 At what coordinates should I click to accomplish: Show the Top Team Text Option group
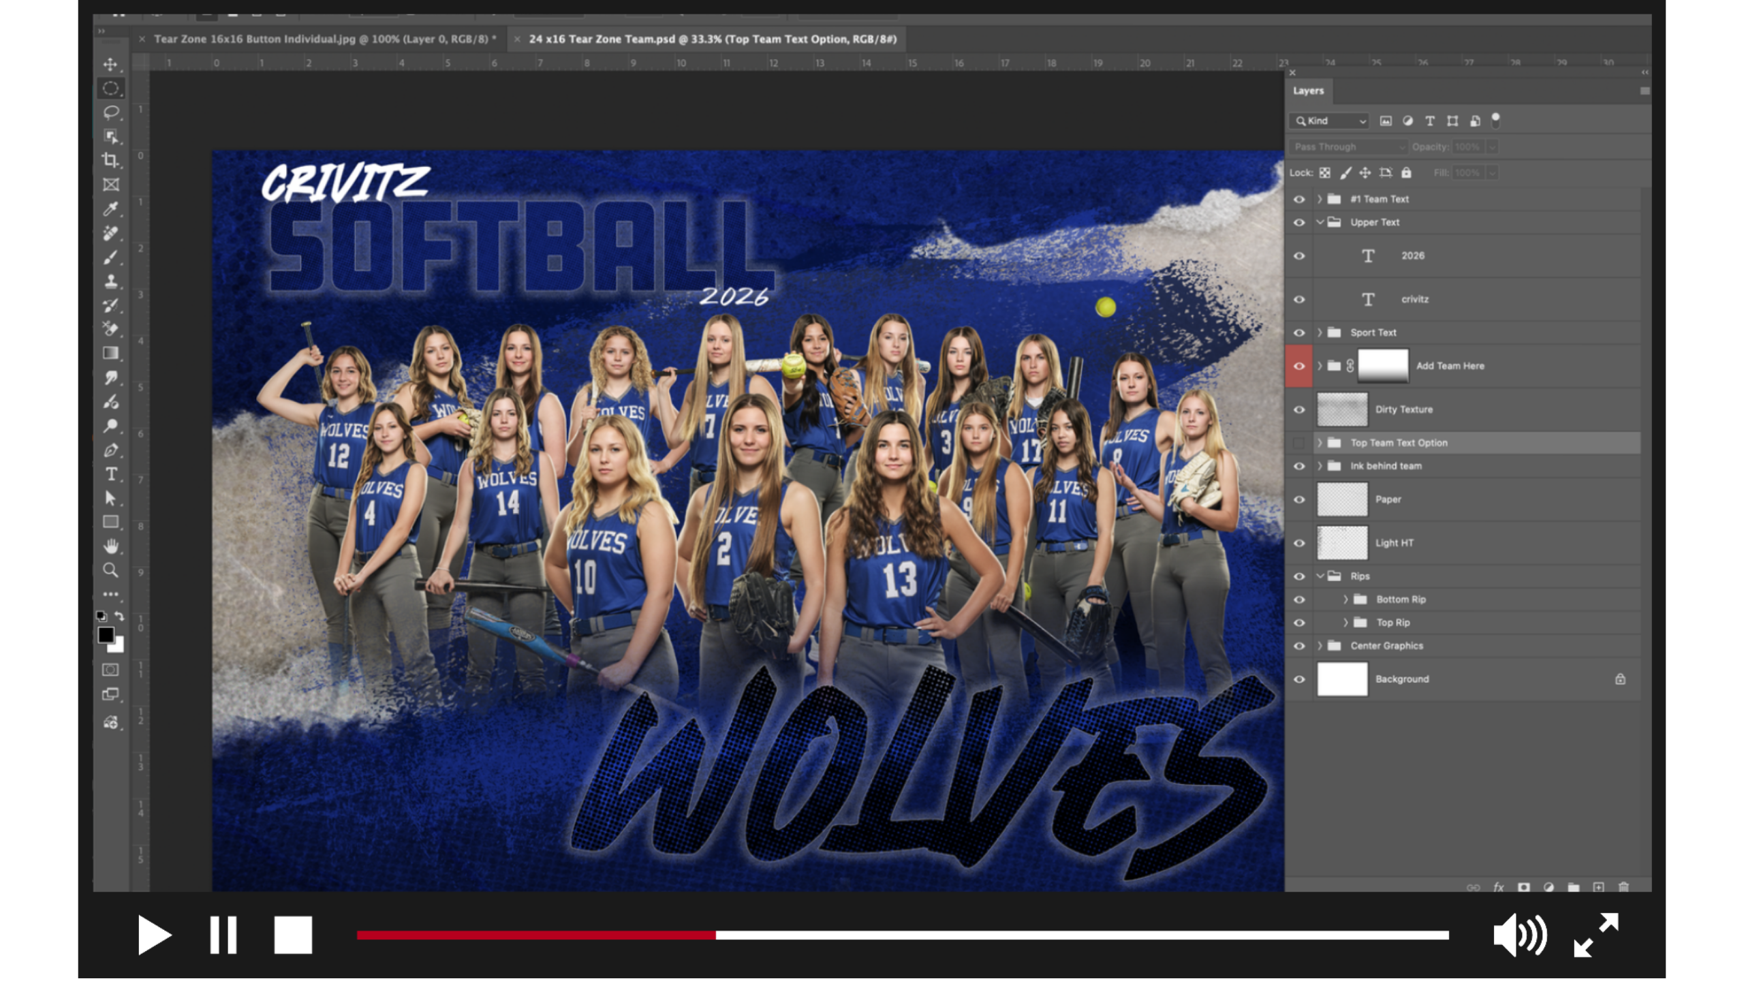(1299, 443)
